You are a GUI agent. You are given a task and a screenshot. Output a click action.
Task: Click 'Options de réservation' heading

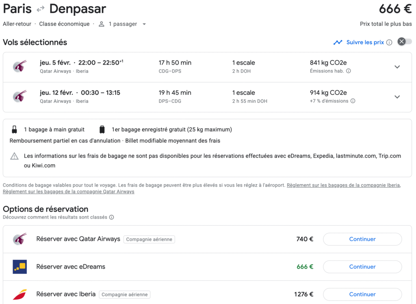45,209
